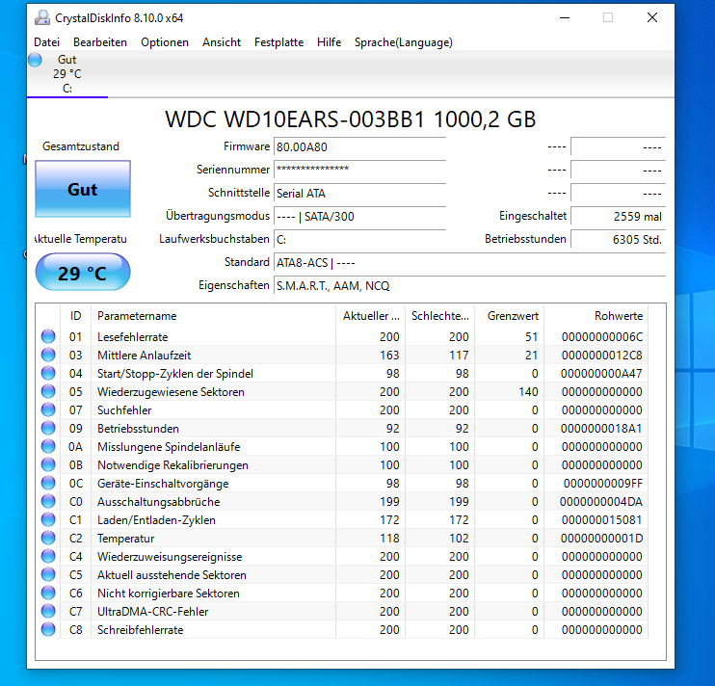Click status orb for UltraDMA-CRC-Fehler row
The height and width of the screenshot is (686, 715).
tap(48, 611)
